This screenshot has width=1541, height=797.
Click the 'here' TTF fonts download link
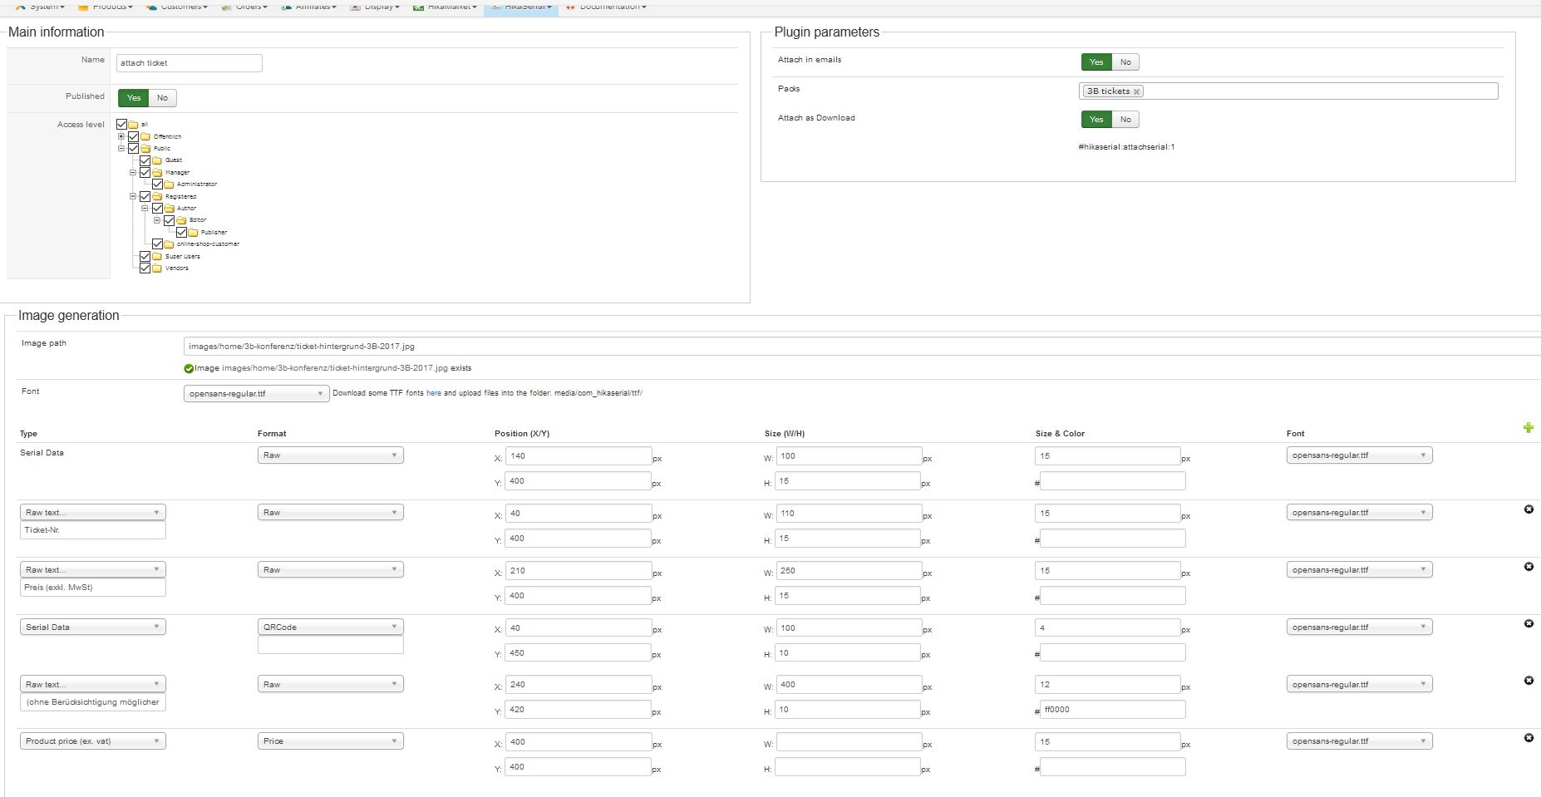coord(433,393)
